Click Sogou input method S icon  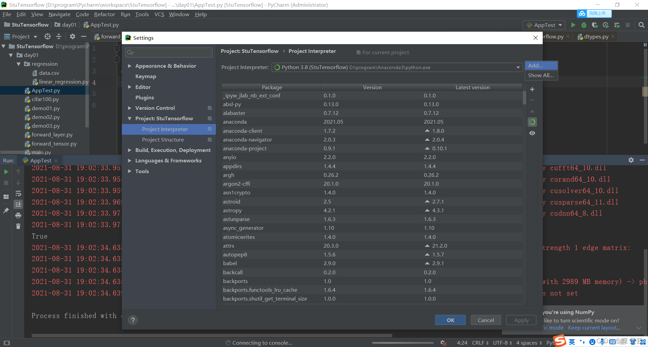coord(560,341)
